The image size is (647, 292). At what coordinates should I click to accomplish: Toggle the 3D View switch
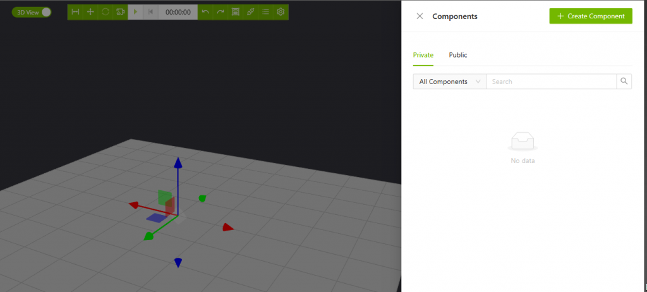click(x=32, y=13)
